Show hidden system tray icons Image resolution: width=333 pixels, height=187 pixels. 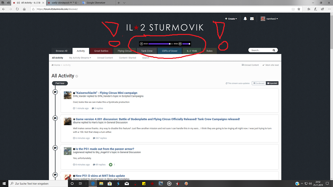(x=302, y=184)
